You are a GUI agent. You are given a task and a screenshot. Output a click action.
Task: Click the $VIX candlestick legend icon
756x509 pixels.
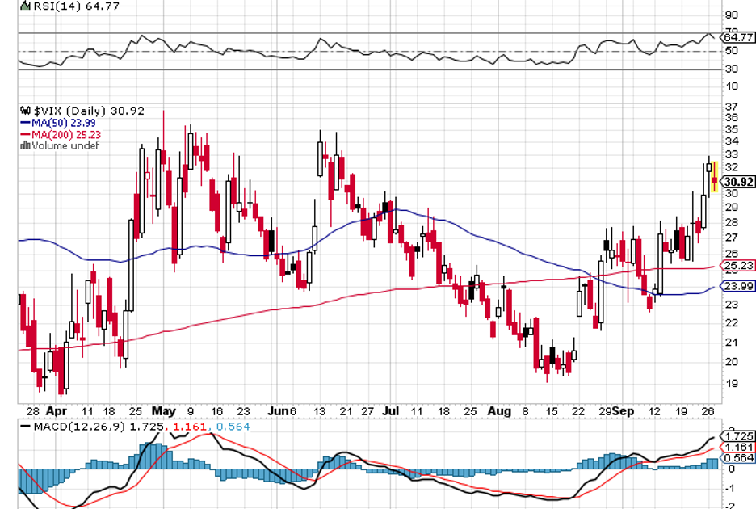click(x=26, y=111)
